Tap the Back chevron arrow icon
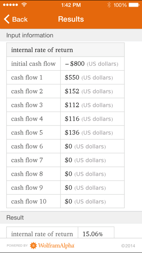The image size is (142, 253). pyautogui.click(x=7, y=19)
